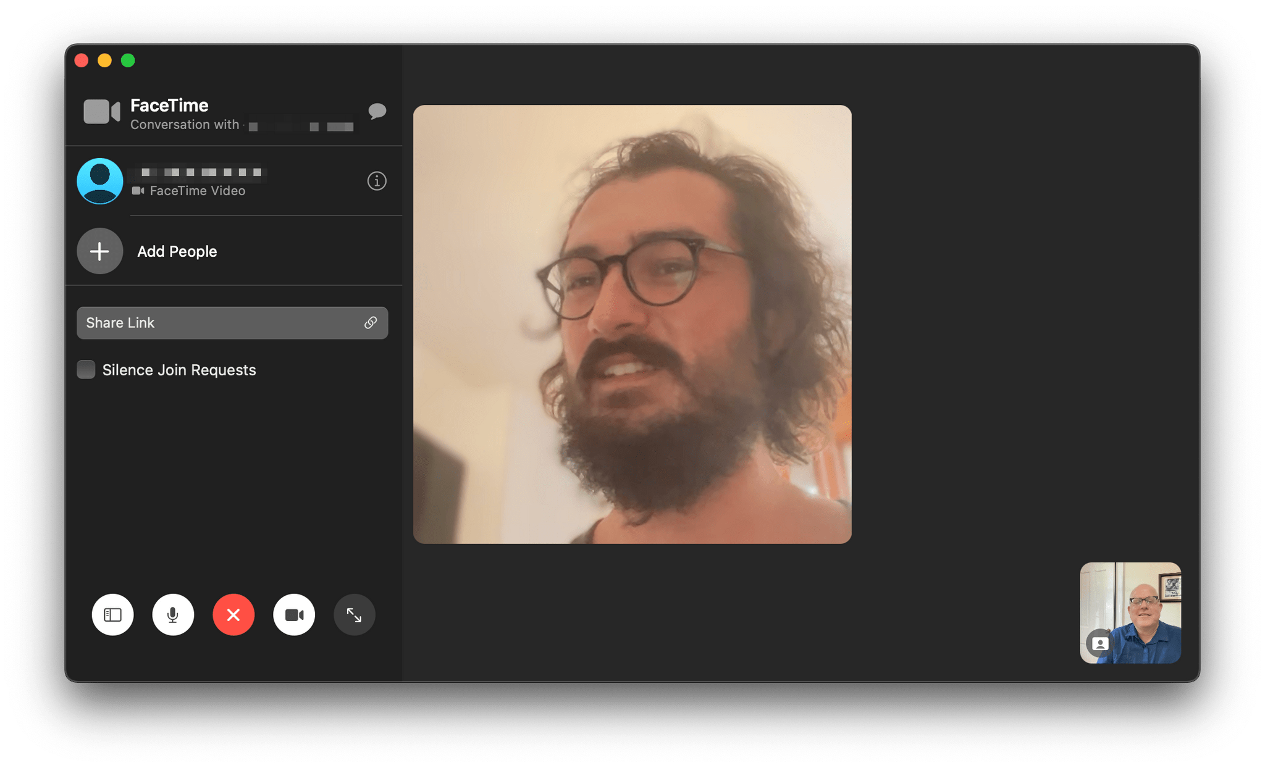Hide the sidebar with the sidebar button
This screenshot has height=768, width=1265.
pos(112,615)
